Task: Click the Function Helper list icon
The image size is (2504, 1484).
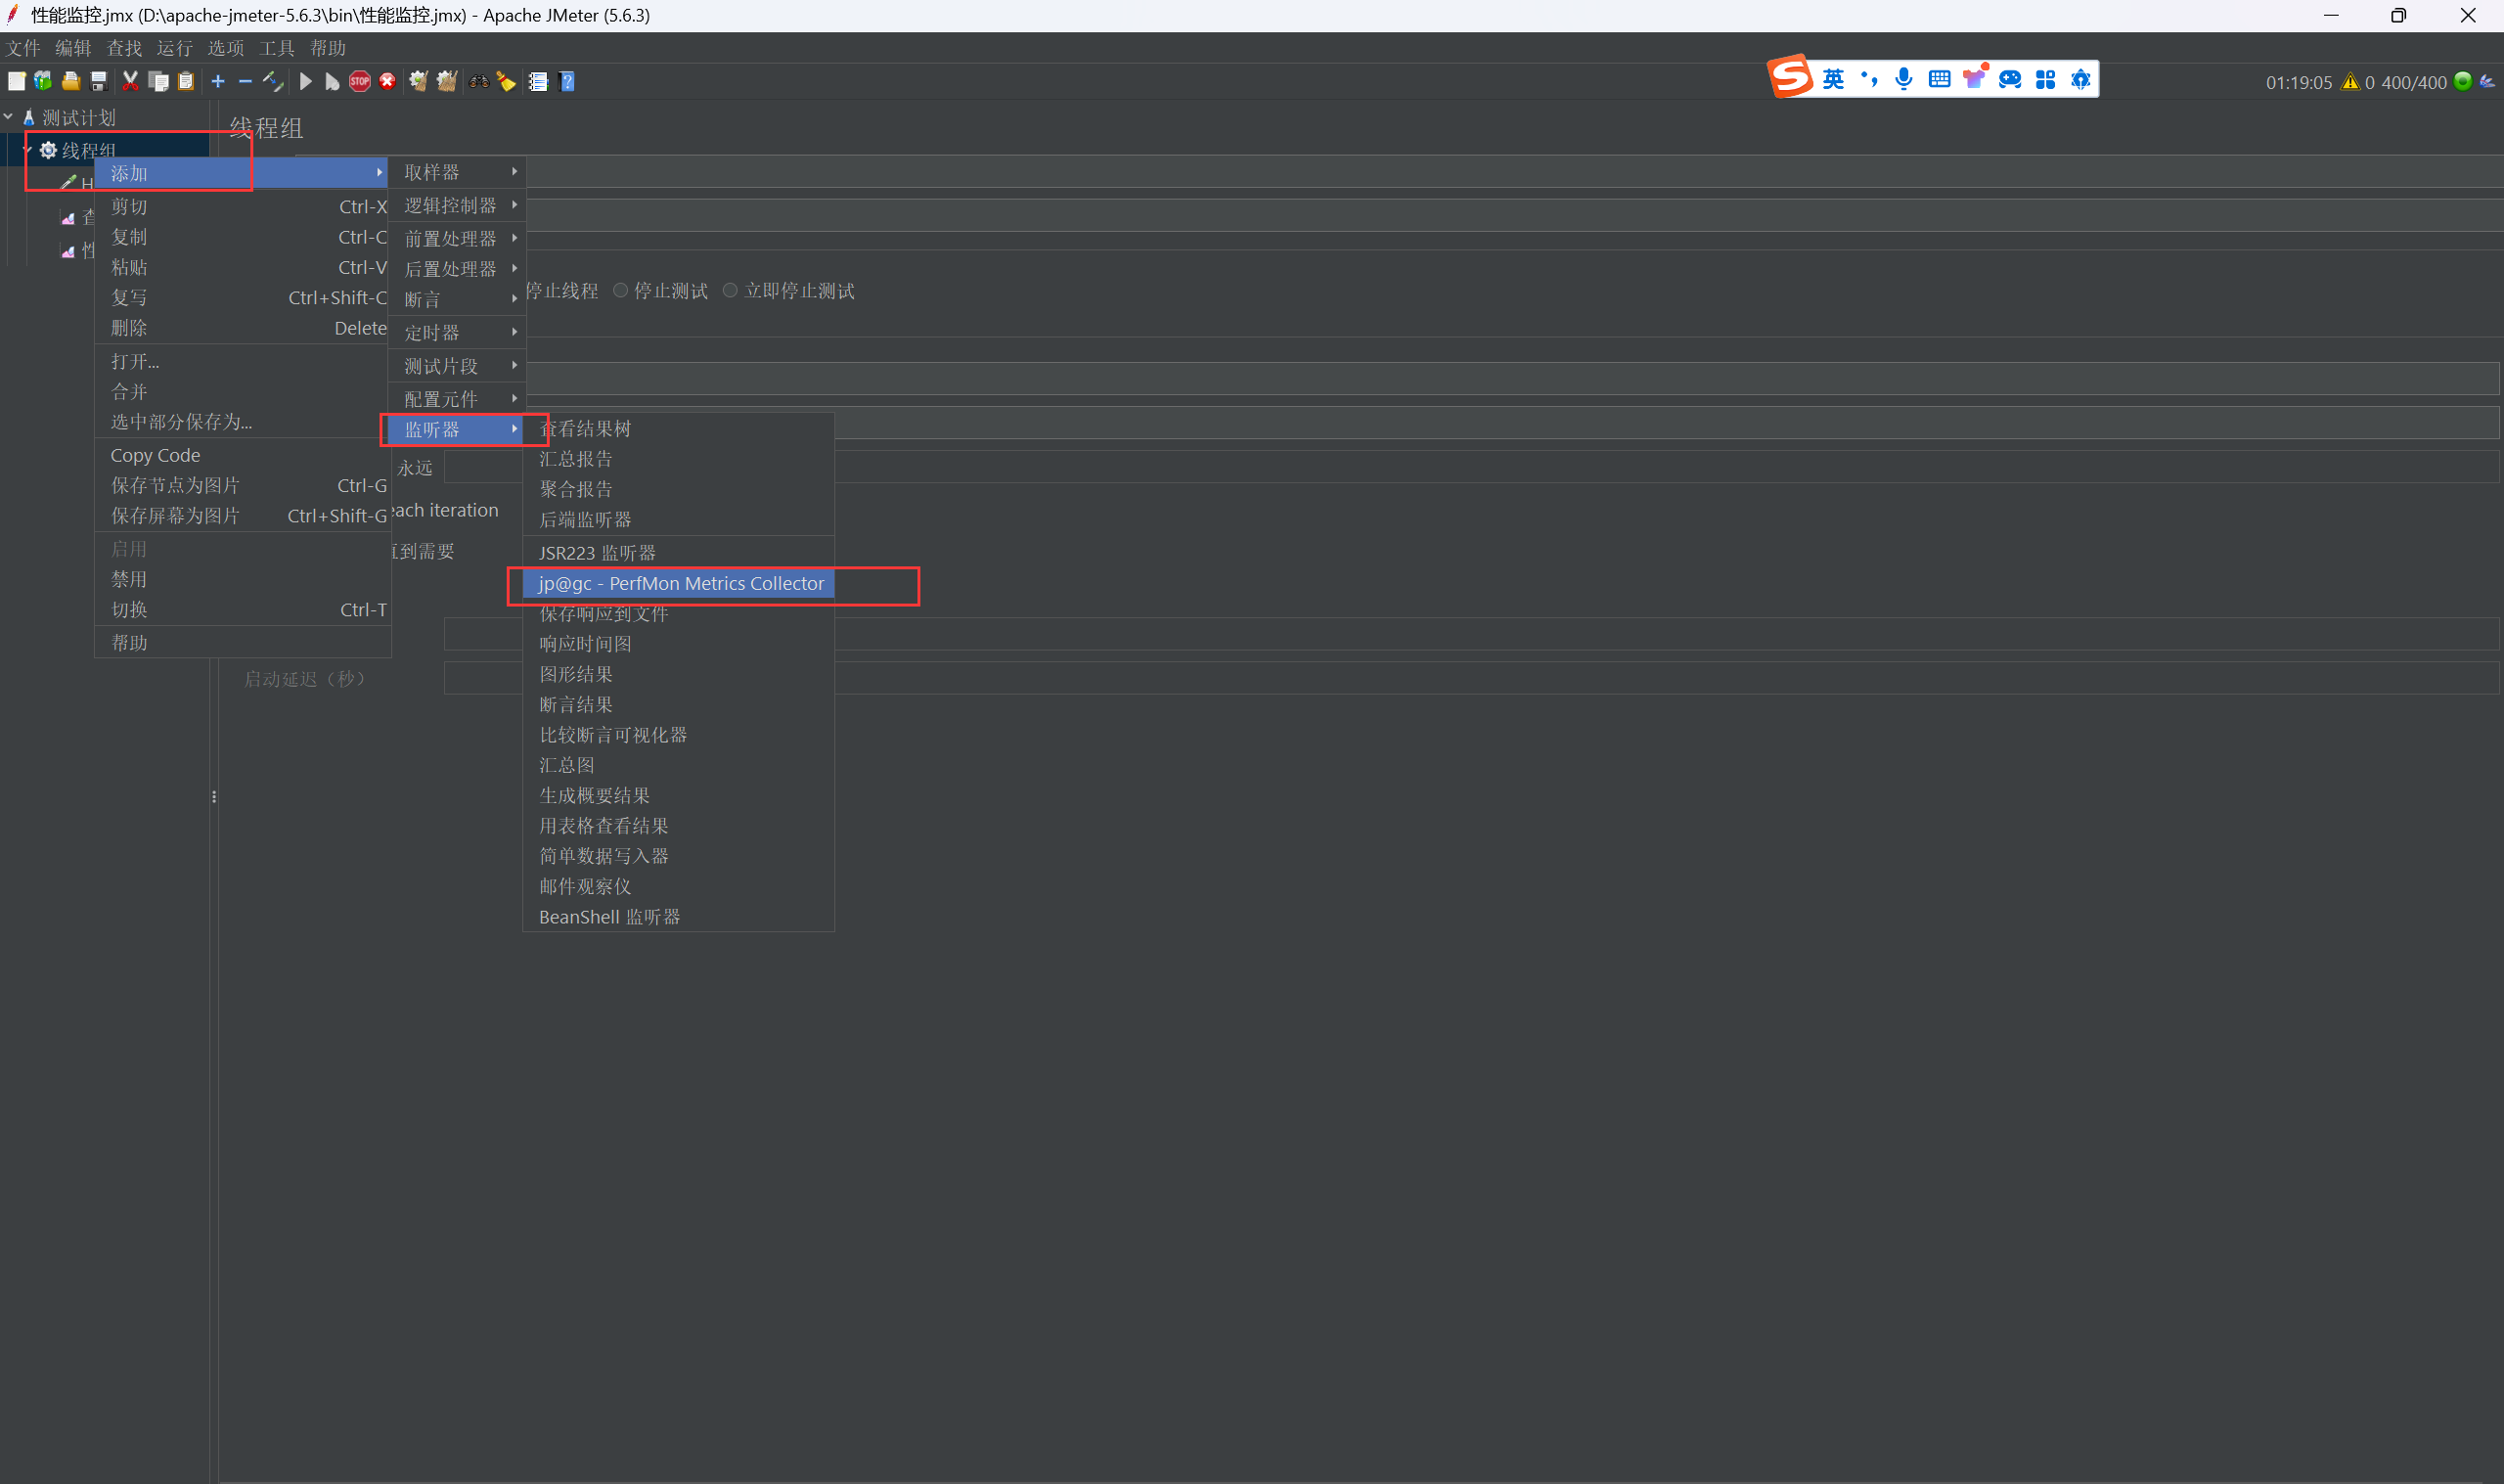Action: (x=538, y=82)
